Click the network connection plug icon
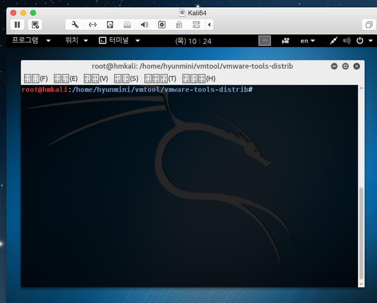This screenshot has height=303, width=377. click(334, 41)
